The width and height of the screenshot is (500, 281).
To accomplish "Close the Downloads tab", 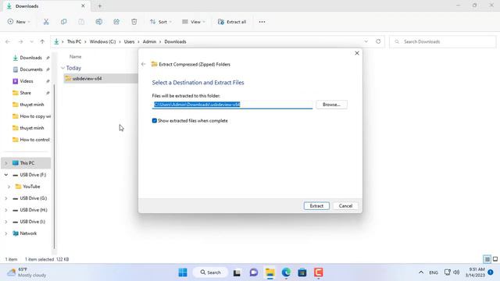I will [83, 6].
